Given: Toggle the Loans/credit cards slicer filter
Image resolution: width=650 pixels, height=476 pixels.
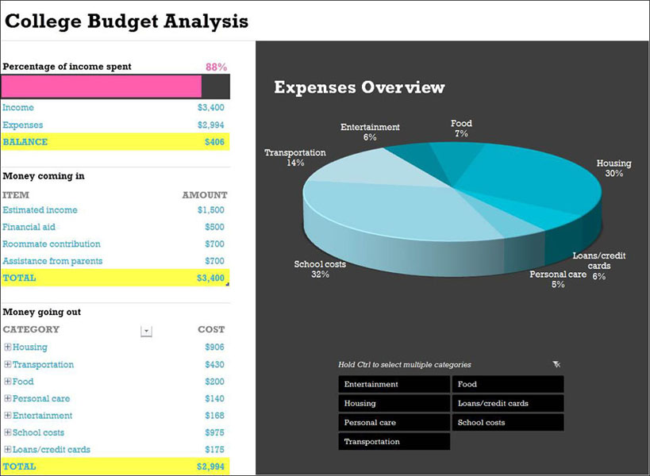Looking at the screenshot, I should (x=508, y=404).
